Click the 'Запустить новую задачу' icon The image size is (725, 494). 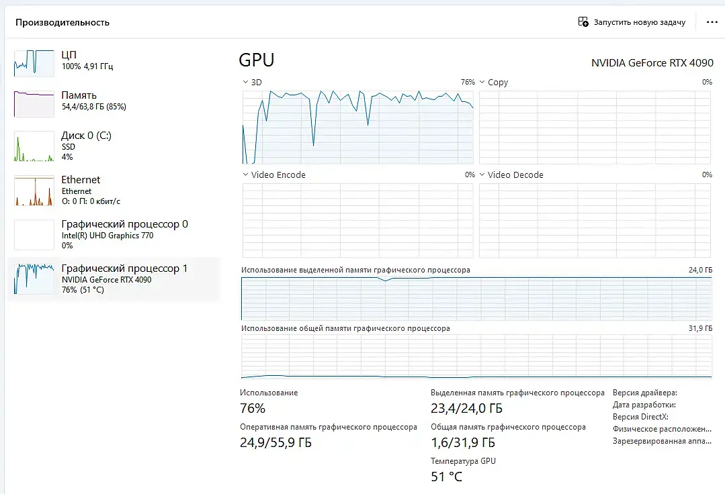[x=583, y=22]
